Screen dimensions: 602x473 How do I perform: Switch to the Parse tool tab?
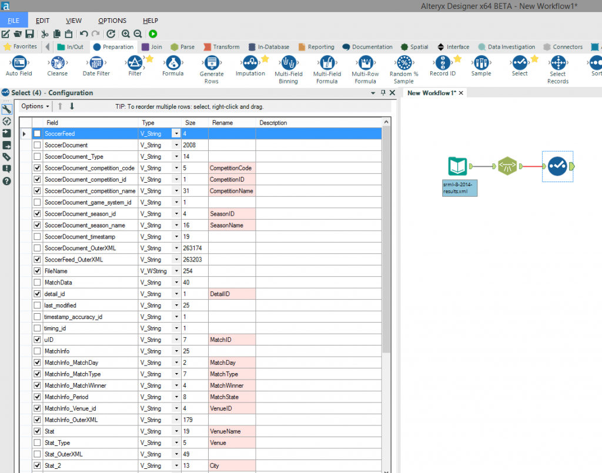[x=183, y=47]
